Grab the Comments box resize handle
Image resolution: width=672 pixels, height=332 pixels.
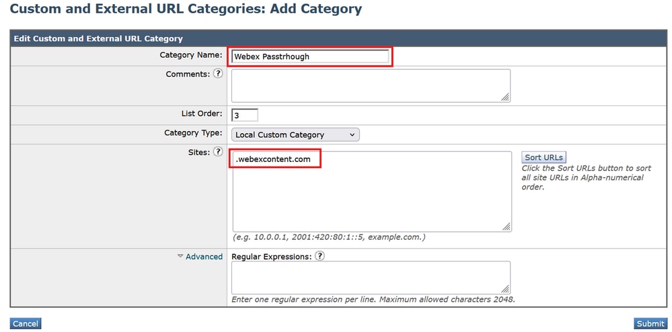pos(505,97)
